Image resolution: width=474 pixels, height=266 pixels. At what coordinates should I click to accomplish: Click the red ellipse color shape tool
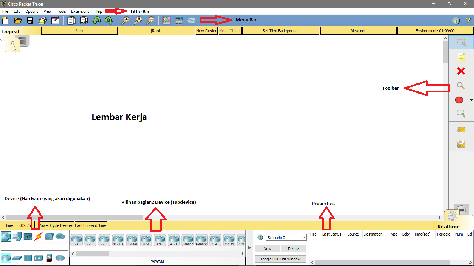459,100
